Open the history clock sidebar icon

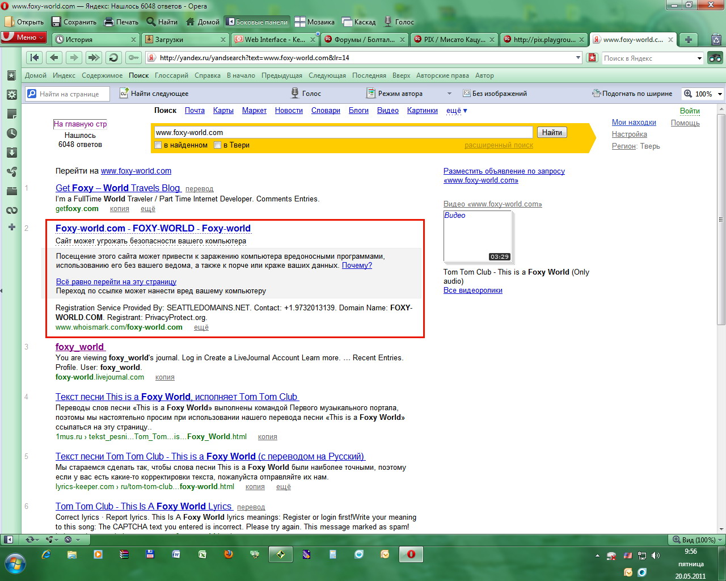point(11,133)
